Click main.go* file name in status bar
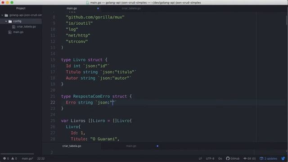 [x=27, y=158]
